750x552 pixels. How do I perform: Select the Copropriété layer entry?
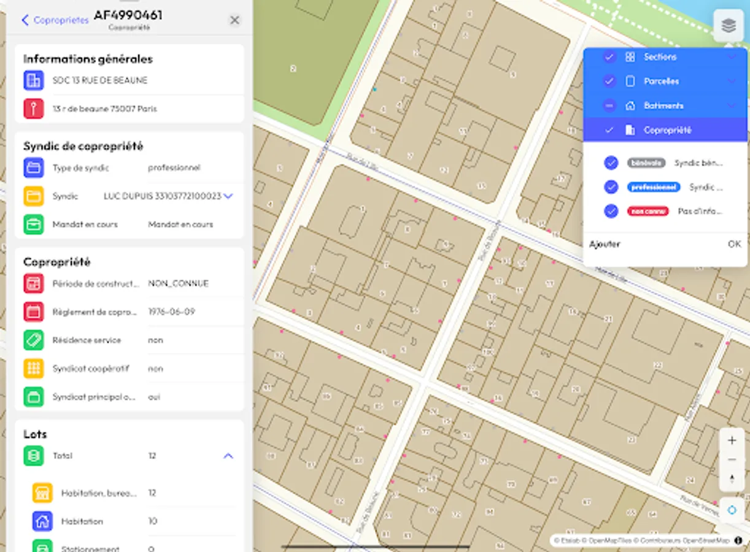click(x=667, y=129)
